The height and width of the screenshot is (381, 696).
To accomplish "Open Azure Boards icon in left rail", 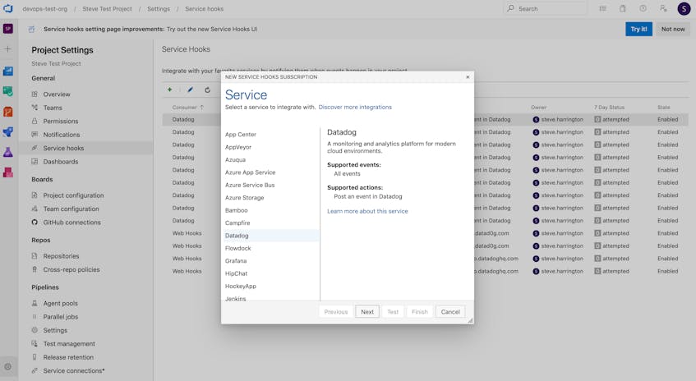I will point(8,91).
